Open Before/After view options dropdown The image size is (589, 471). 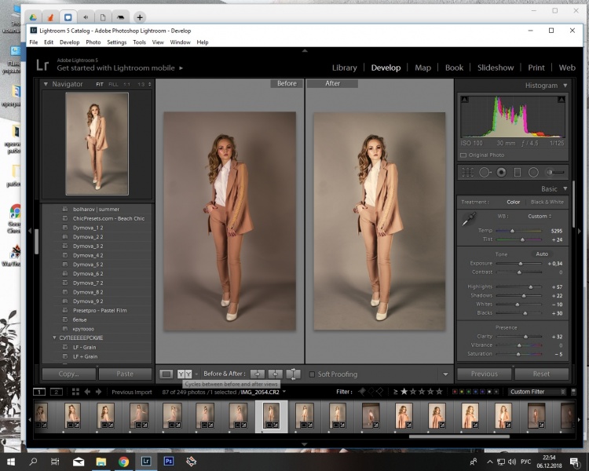tap(196, 374)
